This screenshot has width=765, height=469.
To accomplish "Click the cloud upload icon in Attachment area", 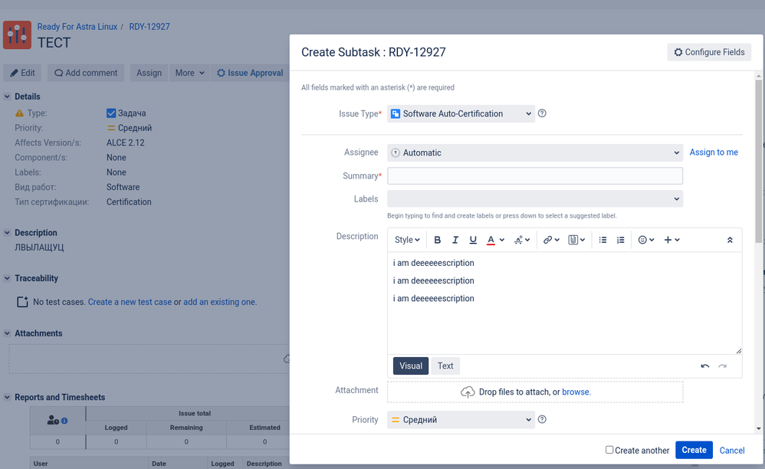I will [x=468, y=392].
